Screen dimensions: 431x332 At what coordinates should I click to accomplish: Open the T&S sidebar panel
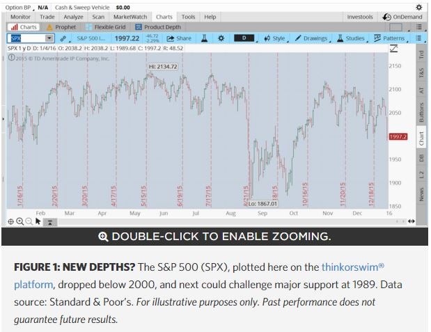point(421,72)
